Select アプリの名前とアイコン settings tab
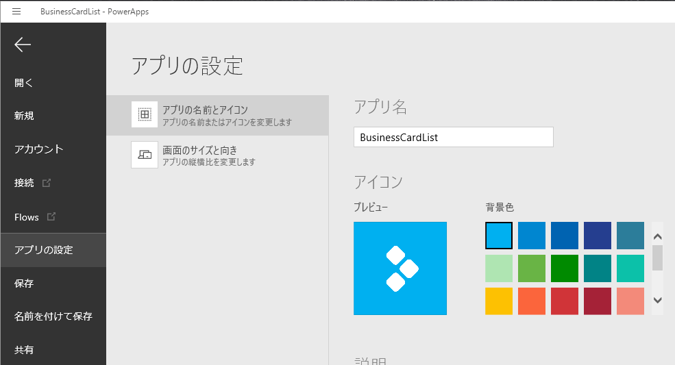The height and width of the screenshot is (365, 675). point(217,115)
